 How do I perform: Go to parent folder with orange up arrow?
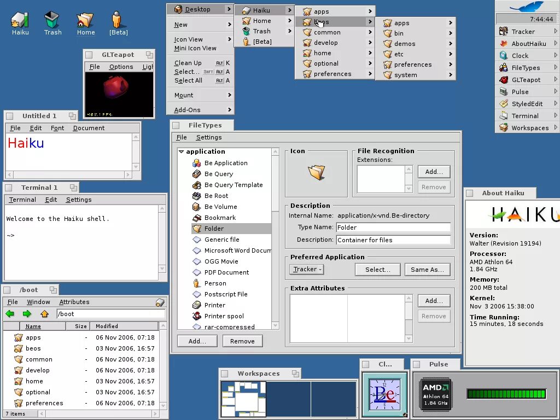click(44, 314)
